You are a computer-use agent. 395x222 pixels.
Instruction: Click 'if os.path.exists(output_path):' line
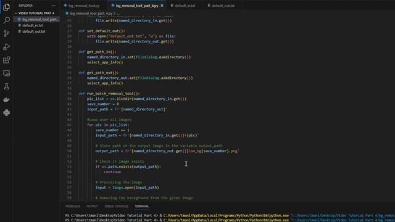128,166
